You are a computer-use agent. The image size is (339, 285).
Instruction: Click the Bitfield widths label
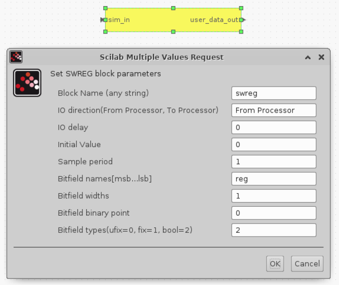point(83,196)
